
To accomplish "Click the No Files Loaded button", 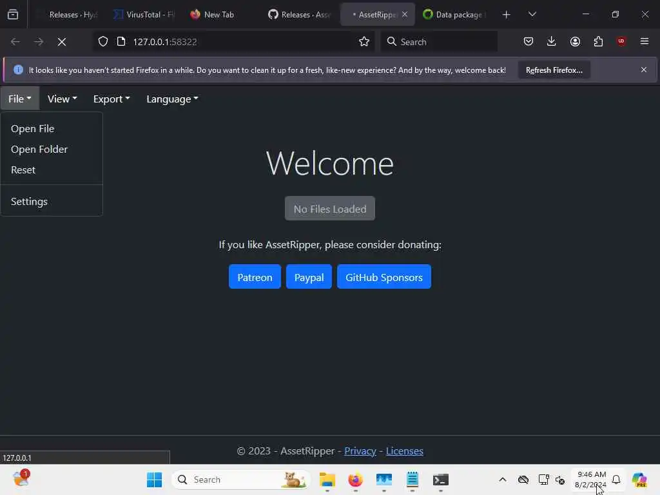I will (330, 208).
